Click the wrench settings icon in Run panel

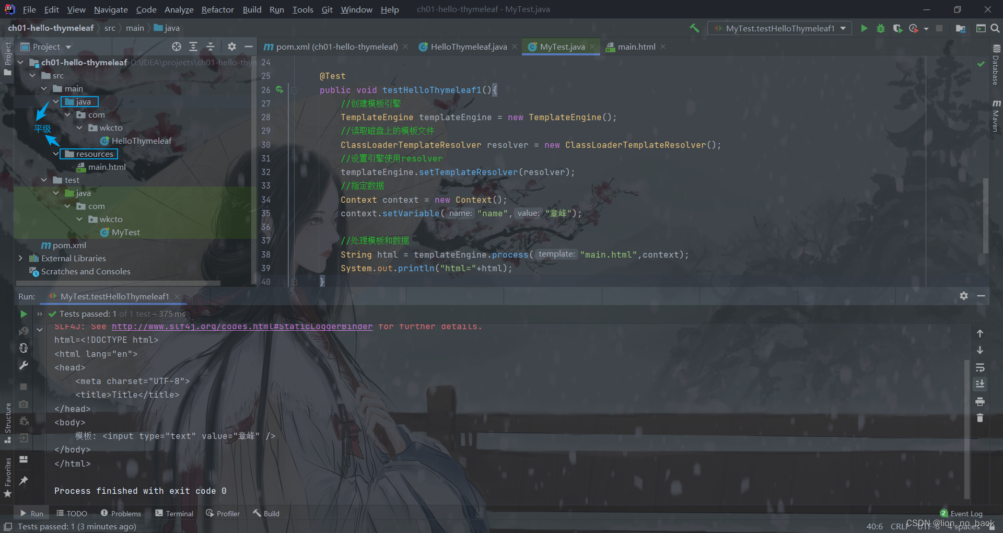tap(24, 365)
